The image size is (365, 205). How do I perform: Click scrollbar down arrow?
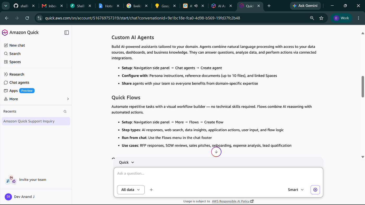(363, 157)
